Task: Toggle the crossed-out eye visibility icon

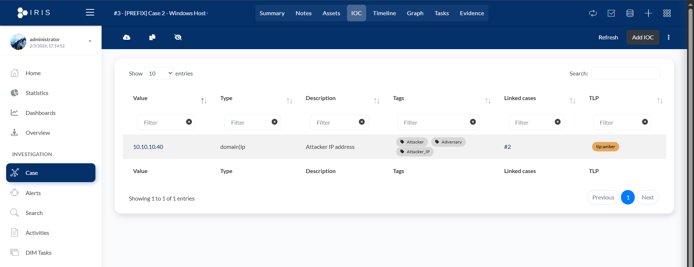Action: point(178,37)
